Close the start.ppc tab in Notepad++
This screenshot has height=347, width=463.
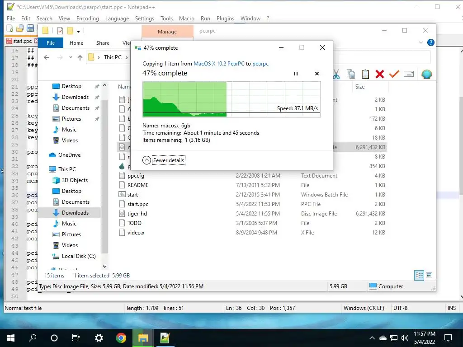tap(36, 41)
